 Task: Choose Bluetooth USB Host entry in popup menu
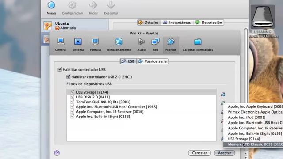pyautogui.click(x=253, y=123)
